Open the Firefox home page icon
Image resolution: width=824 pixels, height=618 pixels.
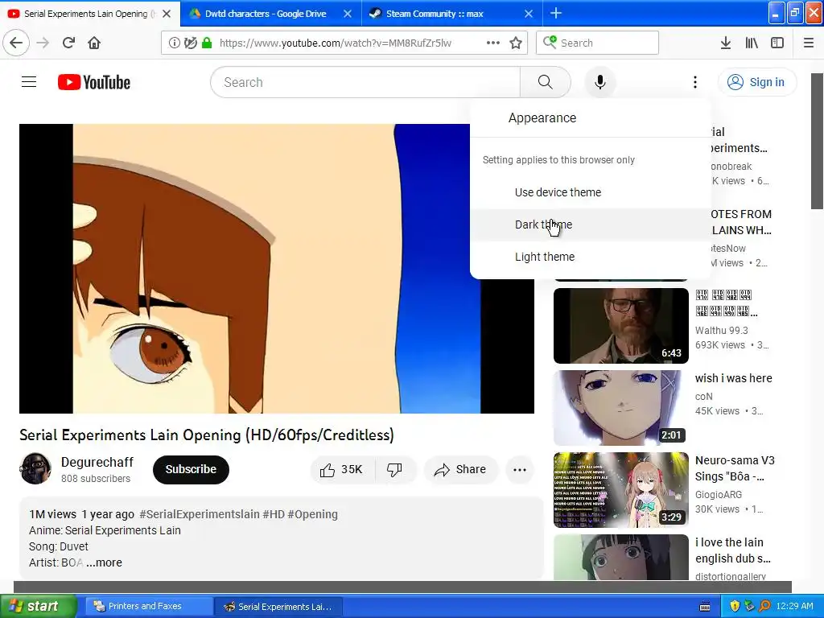94,43
